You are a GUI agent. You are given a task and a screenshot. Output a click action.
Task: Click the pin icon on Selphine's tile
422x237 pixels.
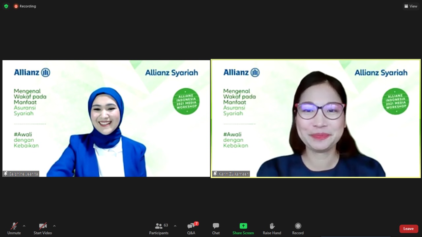[6, 174]
